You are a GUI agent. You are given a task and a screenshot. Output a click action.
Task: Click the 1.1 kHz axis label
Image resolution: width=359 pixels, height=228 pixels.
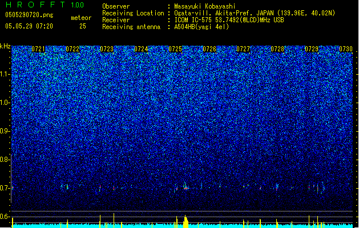5,74
